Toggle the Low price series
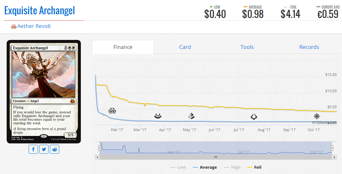The width and height of the screenshot is (342, 174). coord(178,167)
